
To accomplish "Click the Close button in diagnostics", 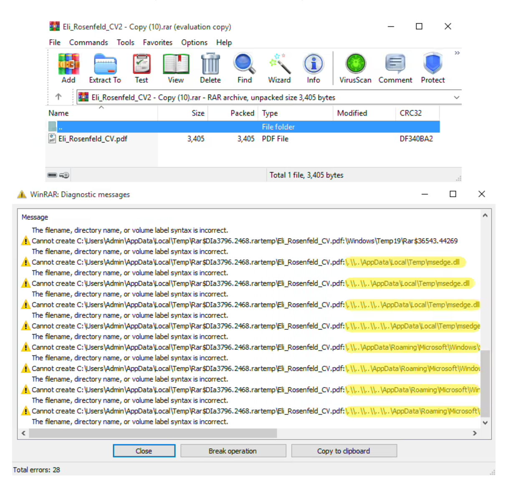I will (144, 451).
